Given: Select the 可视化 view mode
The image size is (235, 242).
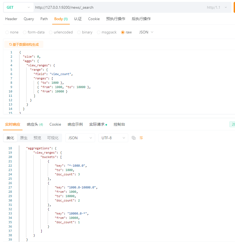Looking at the screenshot, I should coord(53,138).
